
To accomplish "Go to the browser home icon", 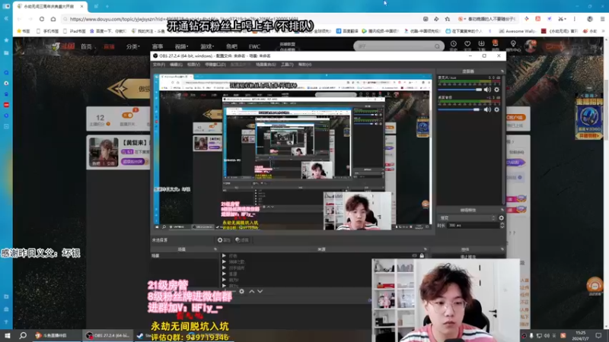I will (x=53, y=19).
